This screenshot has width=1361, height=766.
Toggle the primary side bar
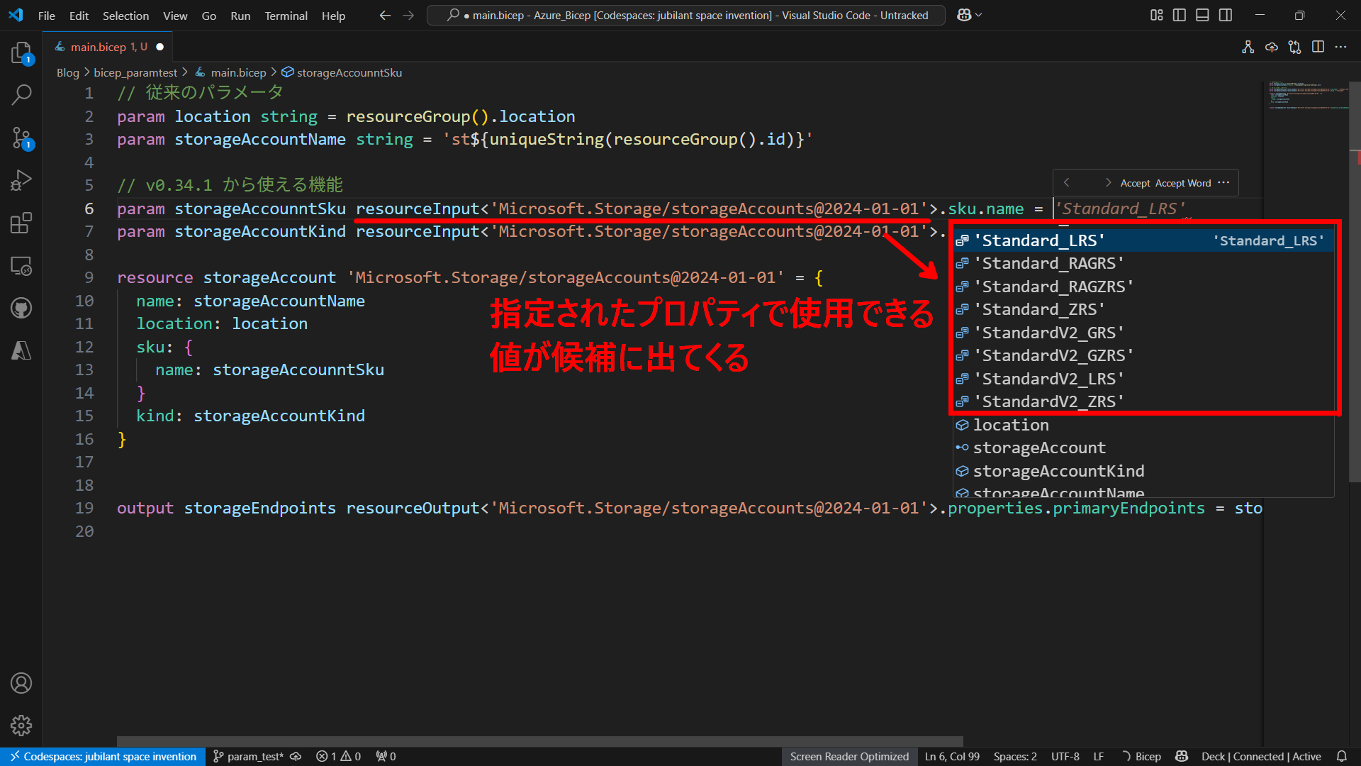click(1180, 15)
